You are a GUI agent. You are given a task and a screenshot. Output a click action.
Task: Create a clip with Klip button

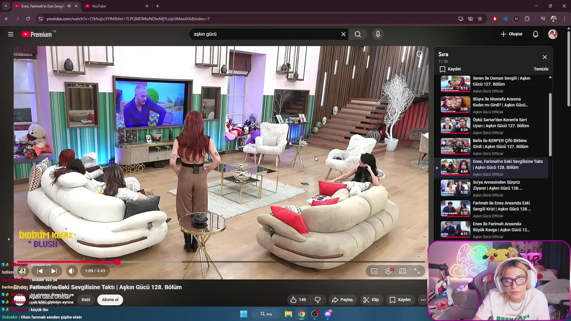coord(371,300)
